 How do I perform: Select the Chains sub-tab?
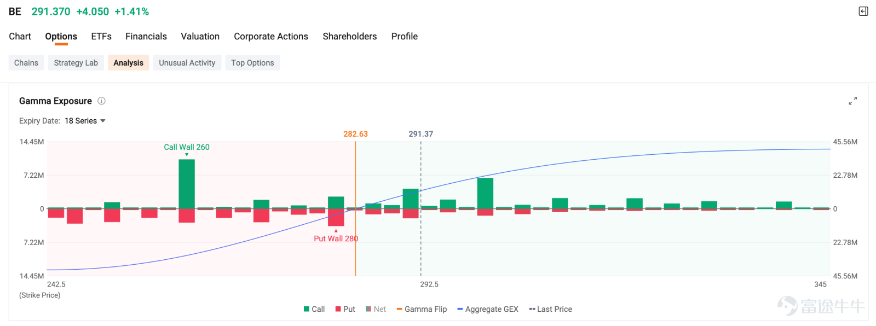pos(26,63)
